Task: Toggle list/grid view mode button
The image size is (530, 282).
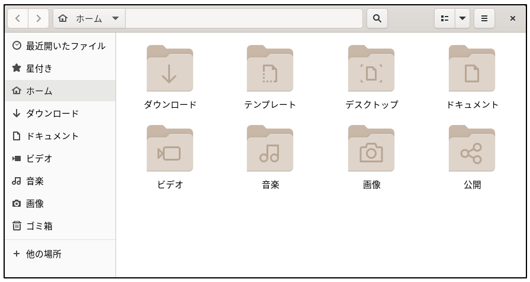Action: point(445,18)
